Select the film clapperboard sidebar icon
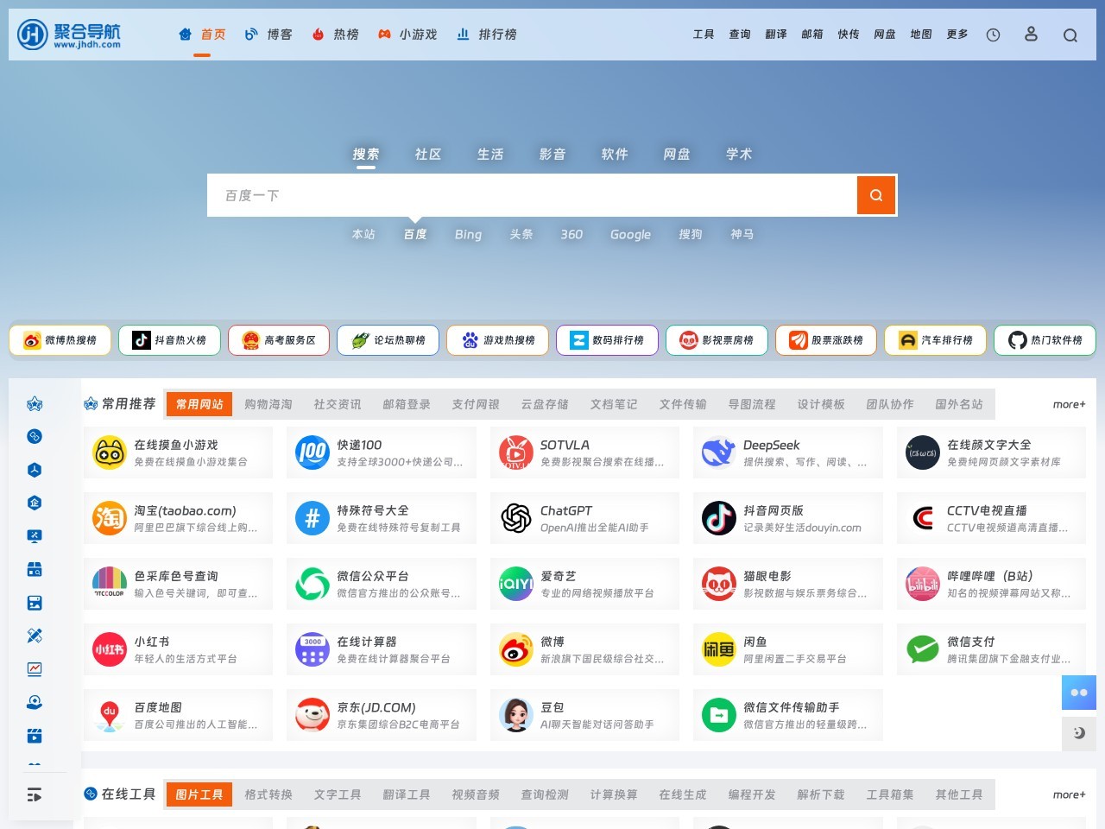The image size is (1105, 829). coord(35,736)
